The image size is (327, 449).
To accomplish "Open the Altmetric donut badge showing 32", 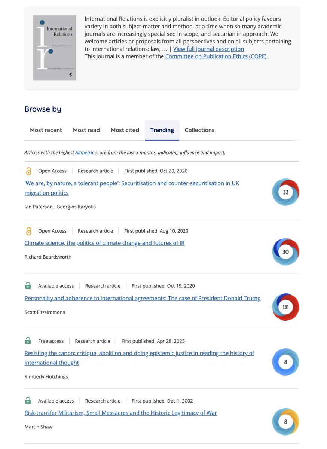I will click(285, 192).
